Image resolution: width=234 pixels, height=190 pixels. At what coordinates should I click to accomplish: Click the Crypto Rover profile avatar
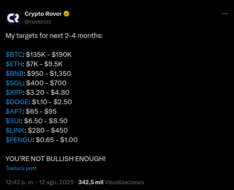(13, 18)
